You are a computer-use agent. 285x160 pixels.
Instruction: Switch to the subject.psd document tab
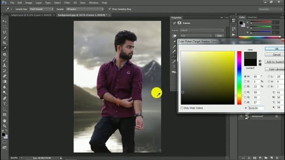pos(31,15)
